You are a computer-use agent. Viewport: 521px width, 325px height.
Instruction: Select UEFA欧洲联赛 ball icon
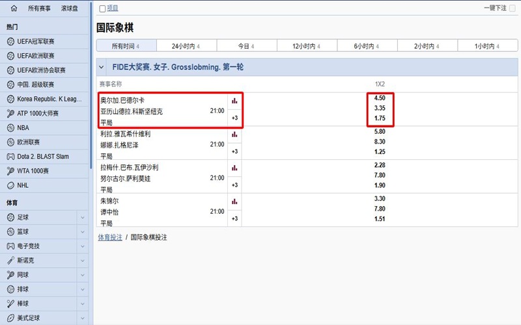point(10,56)
